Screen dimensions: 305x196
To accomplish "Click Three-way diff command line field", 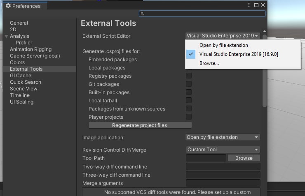I will [223, 175].
